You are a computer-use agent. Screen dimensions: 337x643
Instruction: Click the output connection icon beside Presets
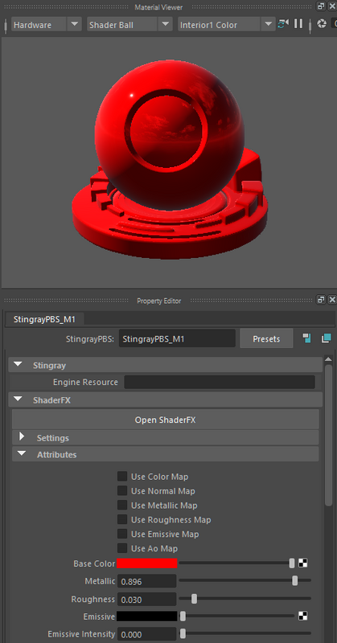[x=327, y=338]
